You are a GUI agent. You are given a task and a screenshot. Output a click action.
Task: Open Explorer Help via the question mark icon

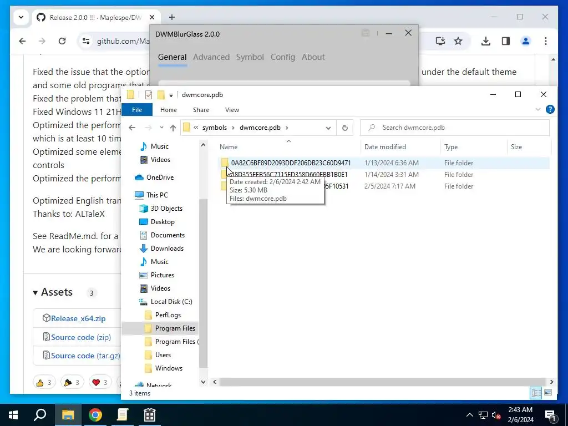point(550,109)
